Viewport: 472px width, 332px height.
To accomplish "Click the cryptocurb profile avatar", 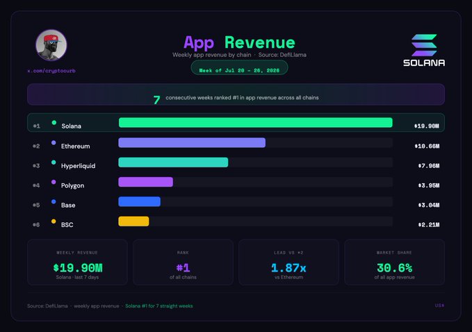I will pos(51,45).
